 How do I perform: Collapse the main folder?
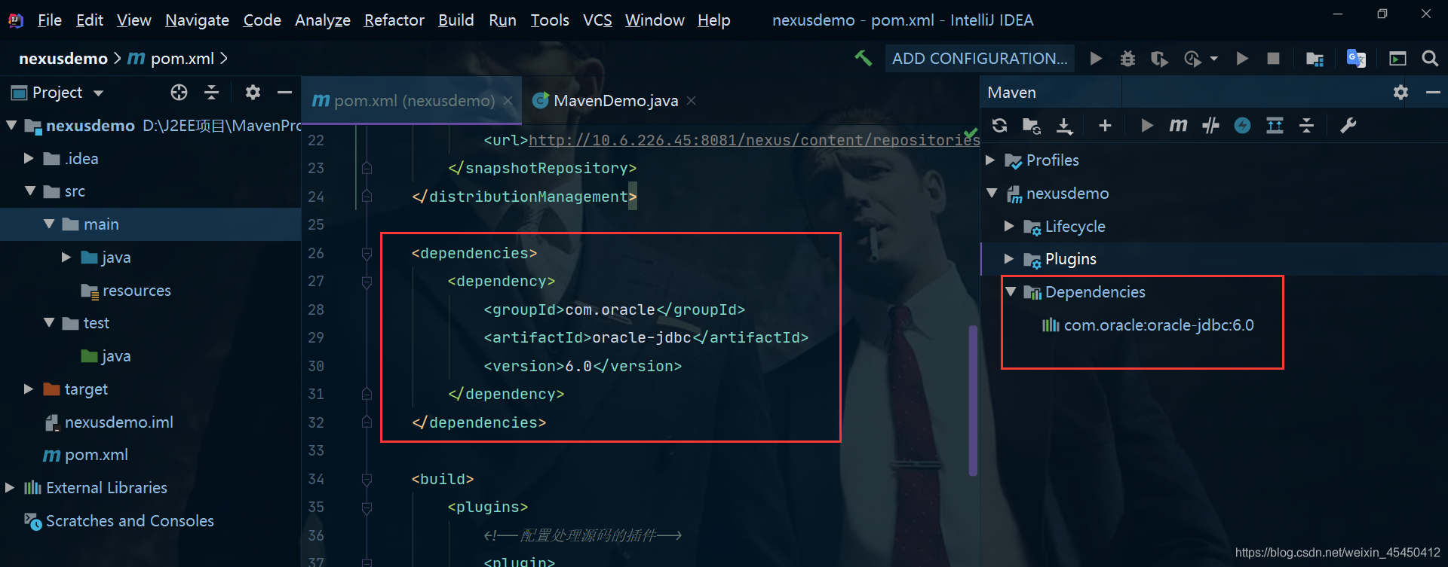[x=49, y=224]
